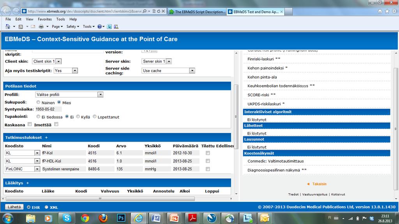Screen dimensions: 399x224
Task: Click the browser address bar URL
Action: point(84,11)
